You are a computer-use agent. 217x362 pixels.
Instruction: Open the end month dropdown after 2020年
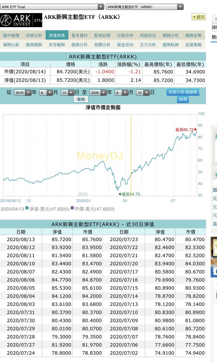pos(121,93)
